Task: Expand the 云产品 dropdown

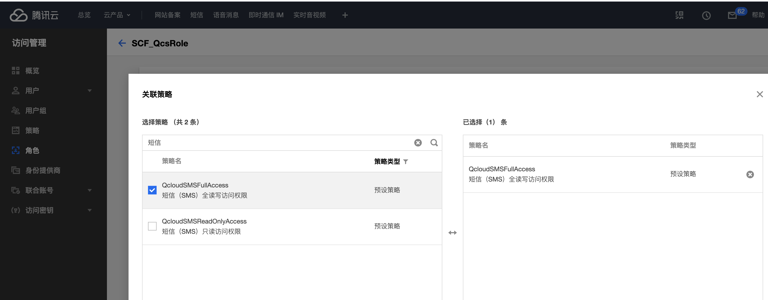Action: pos(117,15)
